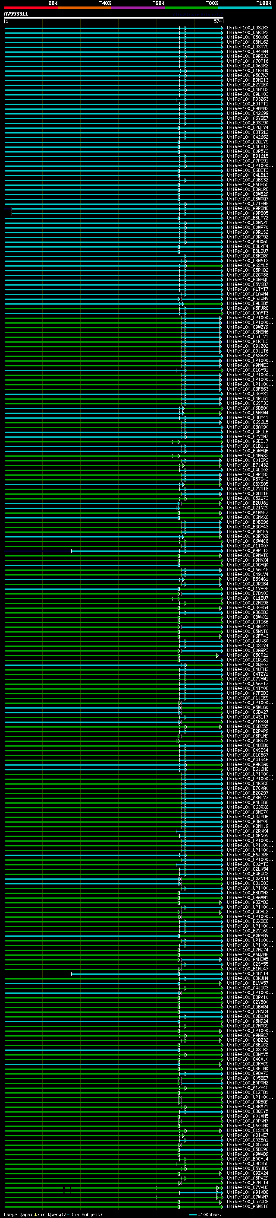This screenshot has width=276, height=1218.
Task: Select hit label UniRef100_Q2QLY4
Action: point(248,127)
